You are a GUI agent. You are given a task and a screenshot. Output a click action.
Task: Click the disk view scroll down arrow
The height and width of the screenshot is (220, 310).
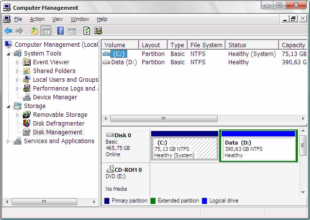(303, 192)
